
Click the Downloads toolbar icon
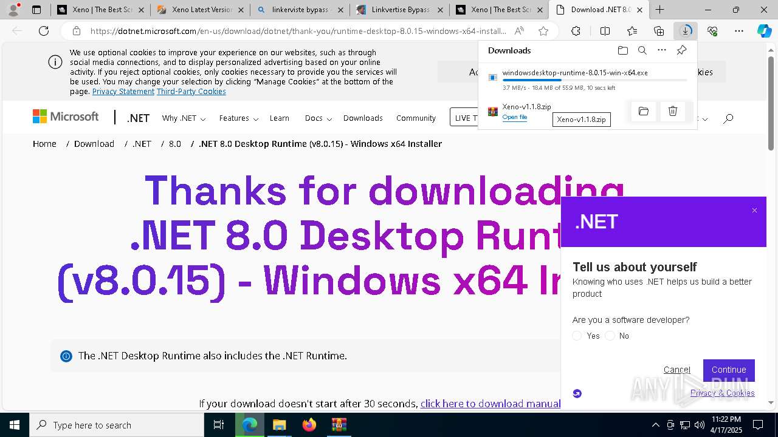[x=686, y=31]
